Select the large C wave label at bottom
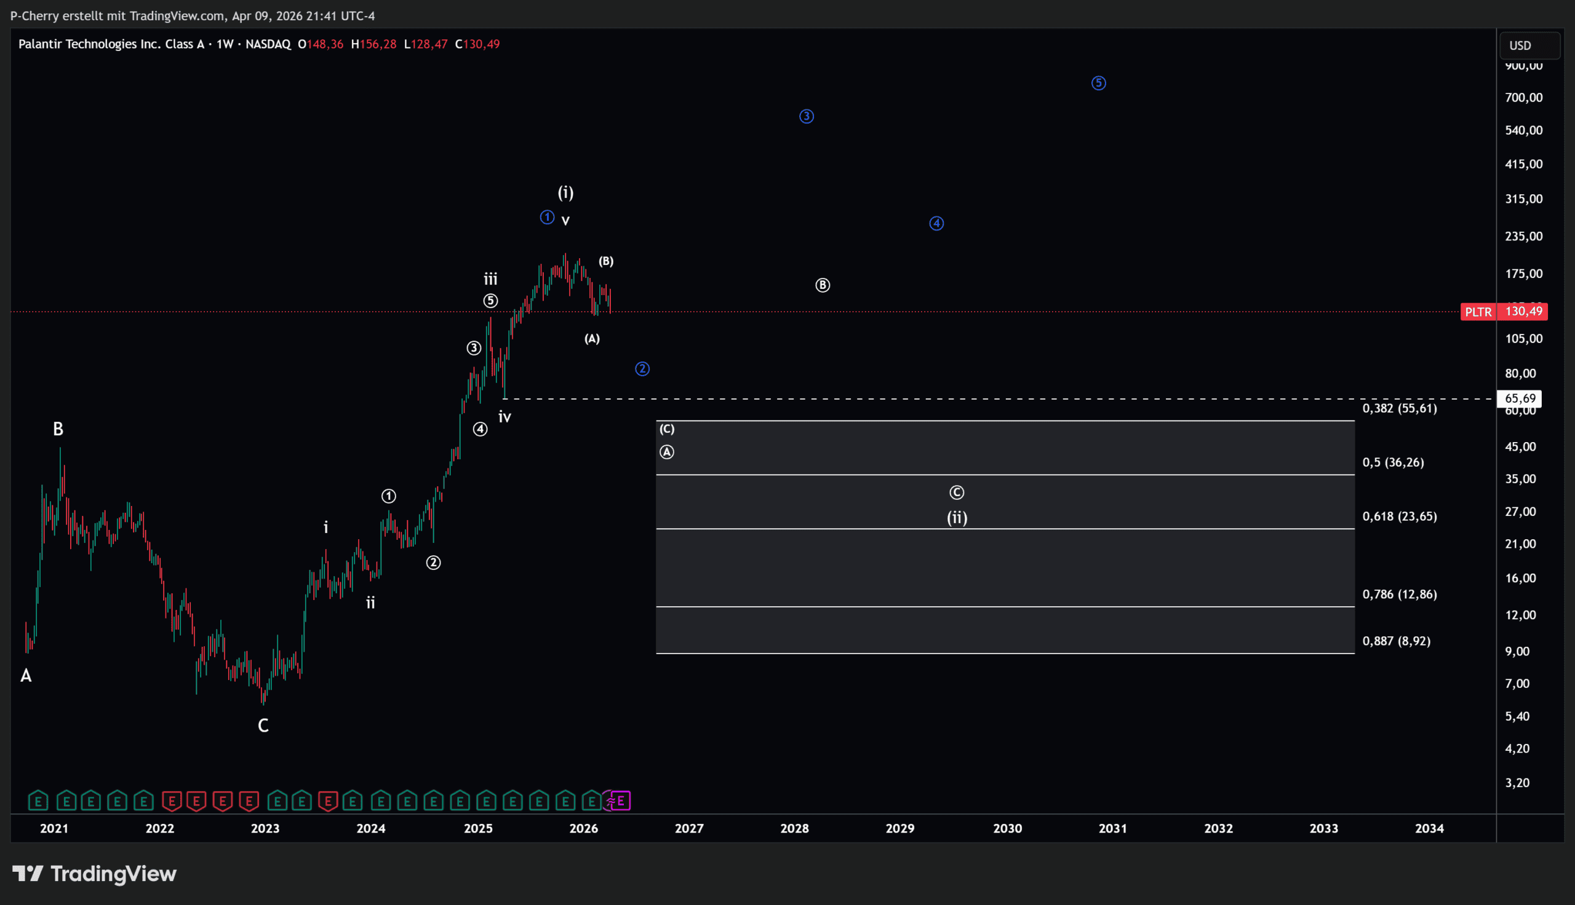Screen dimensions: 1575x905 [263, 725]
